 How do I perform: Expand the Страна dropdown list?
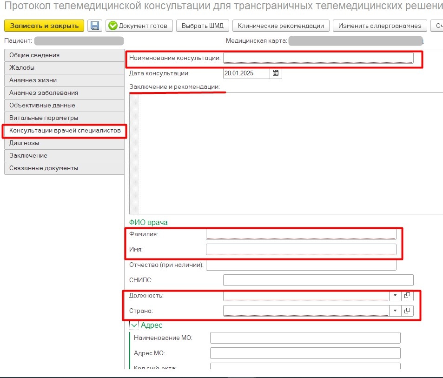point(395,311)
